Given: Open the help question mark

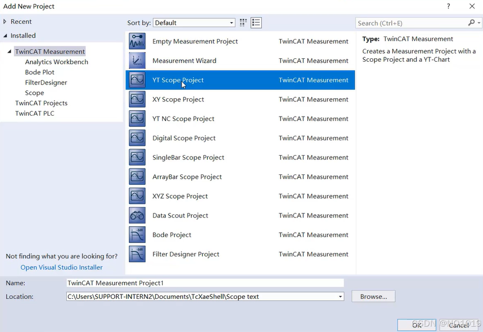Looking at the screenshot, I should click(x=448, y=6).
